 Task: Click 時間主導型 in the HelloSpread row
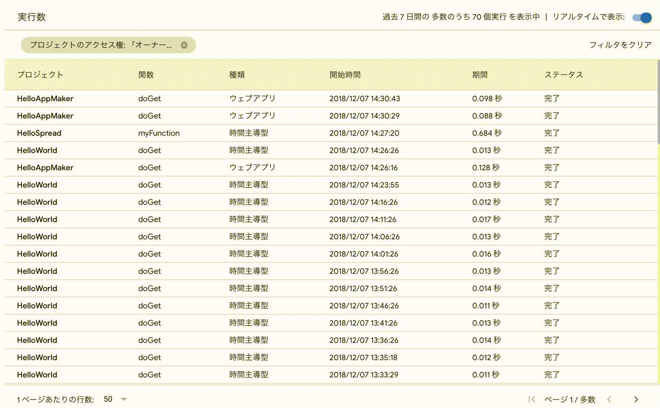(x=249, y=133)
